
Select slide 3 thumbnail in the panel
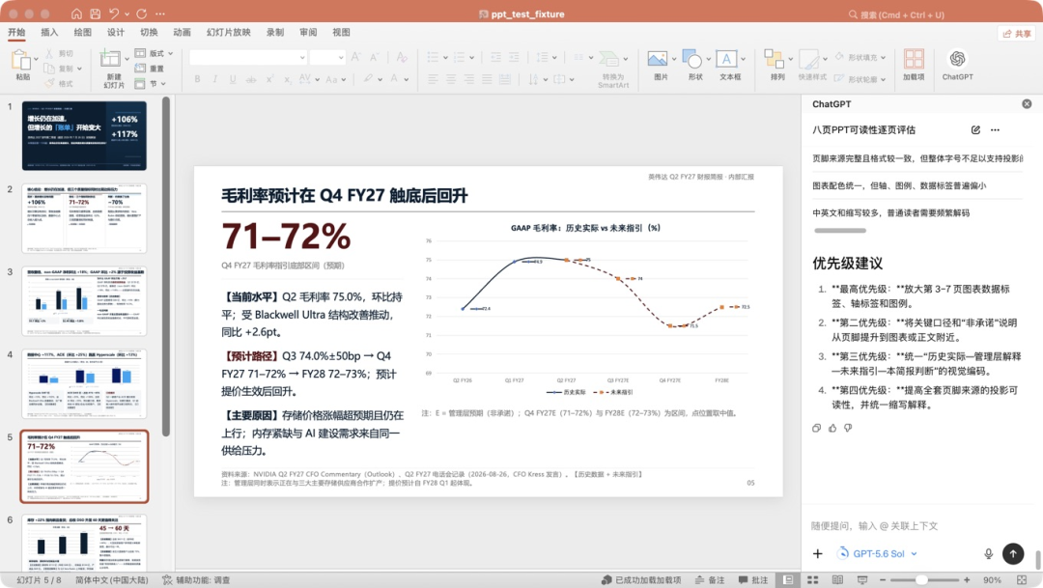pyautogui.click(x=84, y=300)
